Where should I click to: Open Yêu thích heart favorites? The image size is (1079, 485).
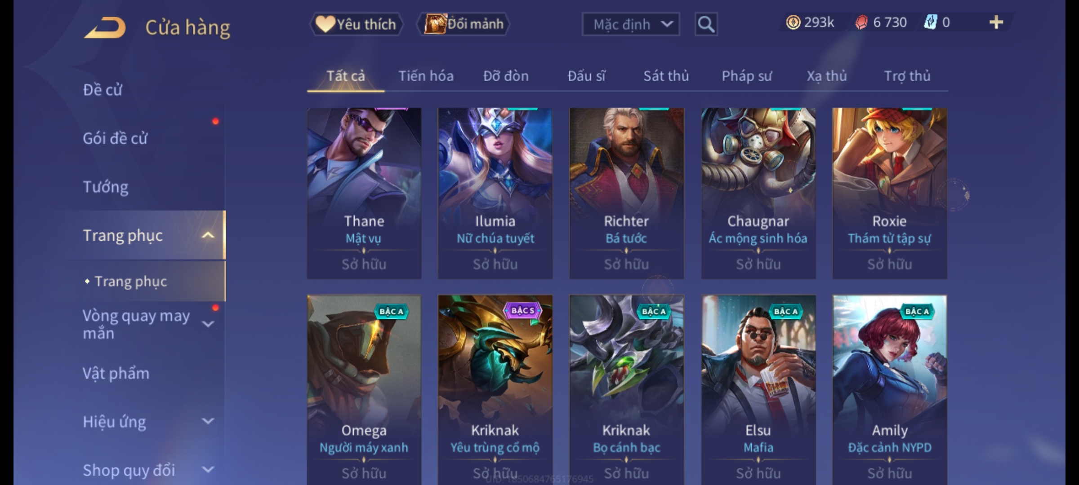point(356,24)
